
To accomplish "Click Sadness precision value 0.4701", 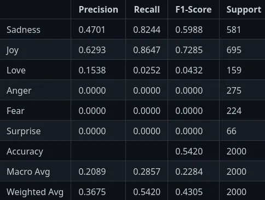I will (x=92, y=30).
